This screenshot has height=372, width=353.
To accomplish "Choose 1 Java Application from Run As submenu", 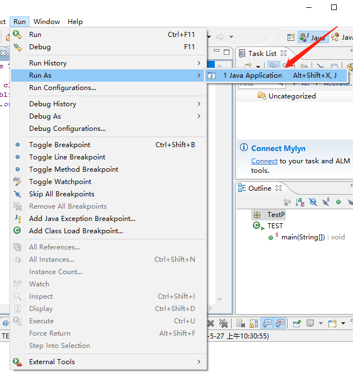I will pos(252,76).
